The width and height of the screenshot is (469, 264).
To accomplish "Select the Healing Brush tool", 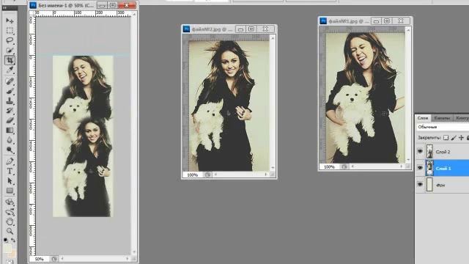I will [10, 81].
